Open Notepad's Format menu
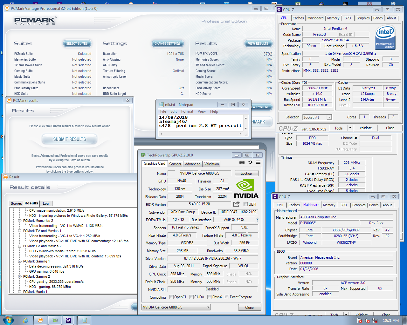Viewport: 407px width, 325px height. coord(187,111)
